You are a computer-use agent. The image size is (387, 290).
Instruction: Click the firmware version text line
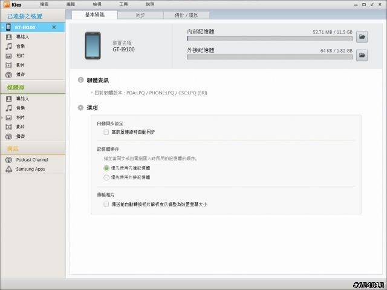(x=151, y=93)
